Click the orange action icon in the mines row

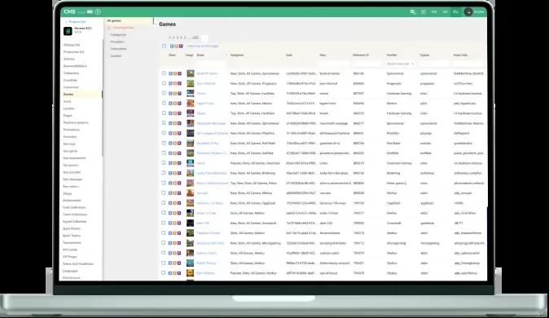pos(175,94)
